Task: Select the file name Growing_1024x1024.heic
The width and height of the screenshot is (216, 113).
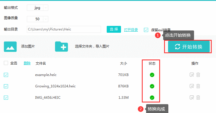Action: click(x=55, y=86)
